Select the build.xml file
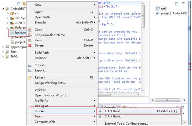This screenshot has height=126, width=192. tap(18, 33)
